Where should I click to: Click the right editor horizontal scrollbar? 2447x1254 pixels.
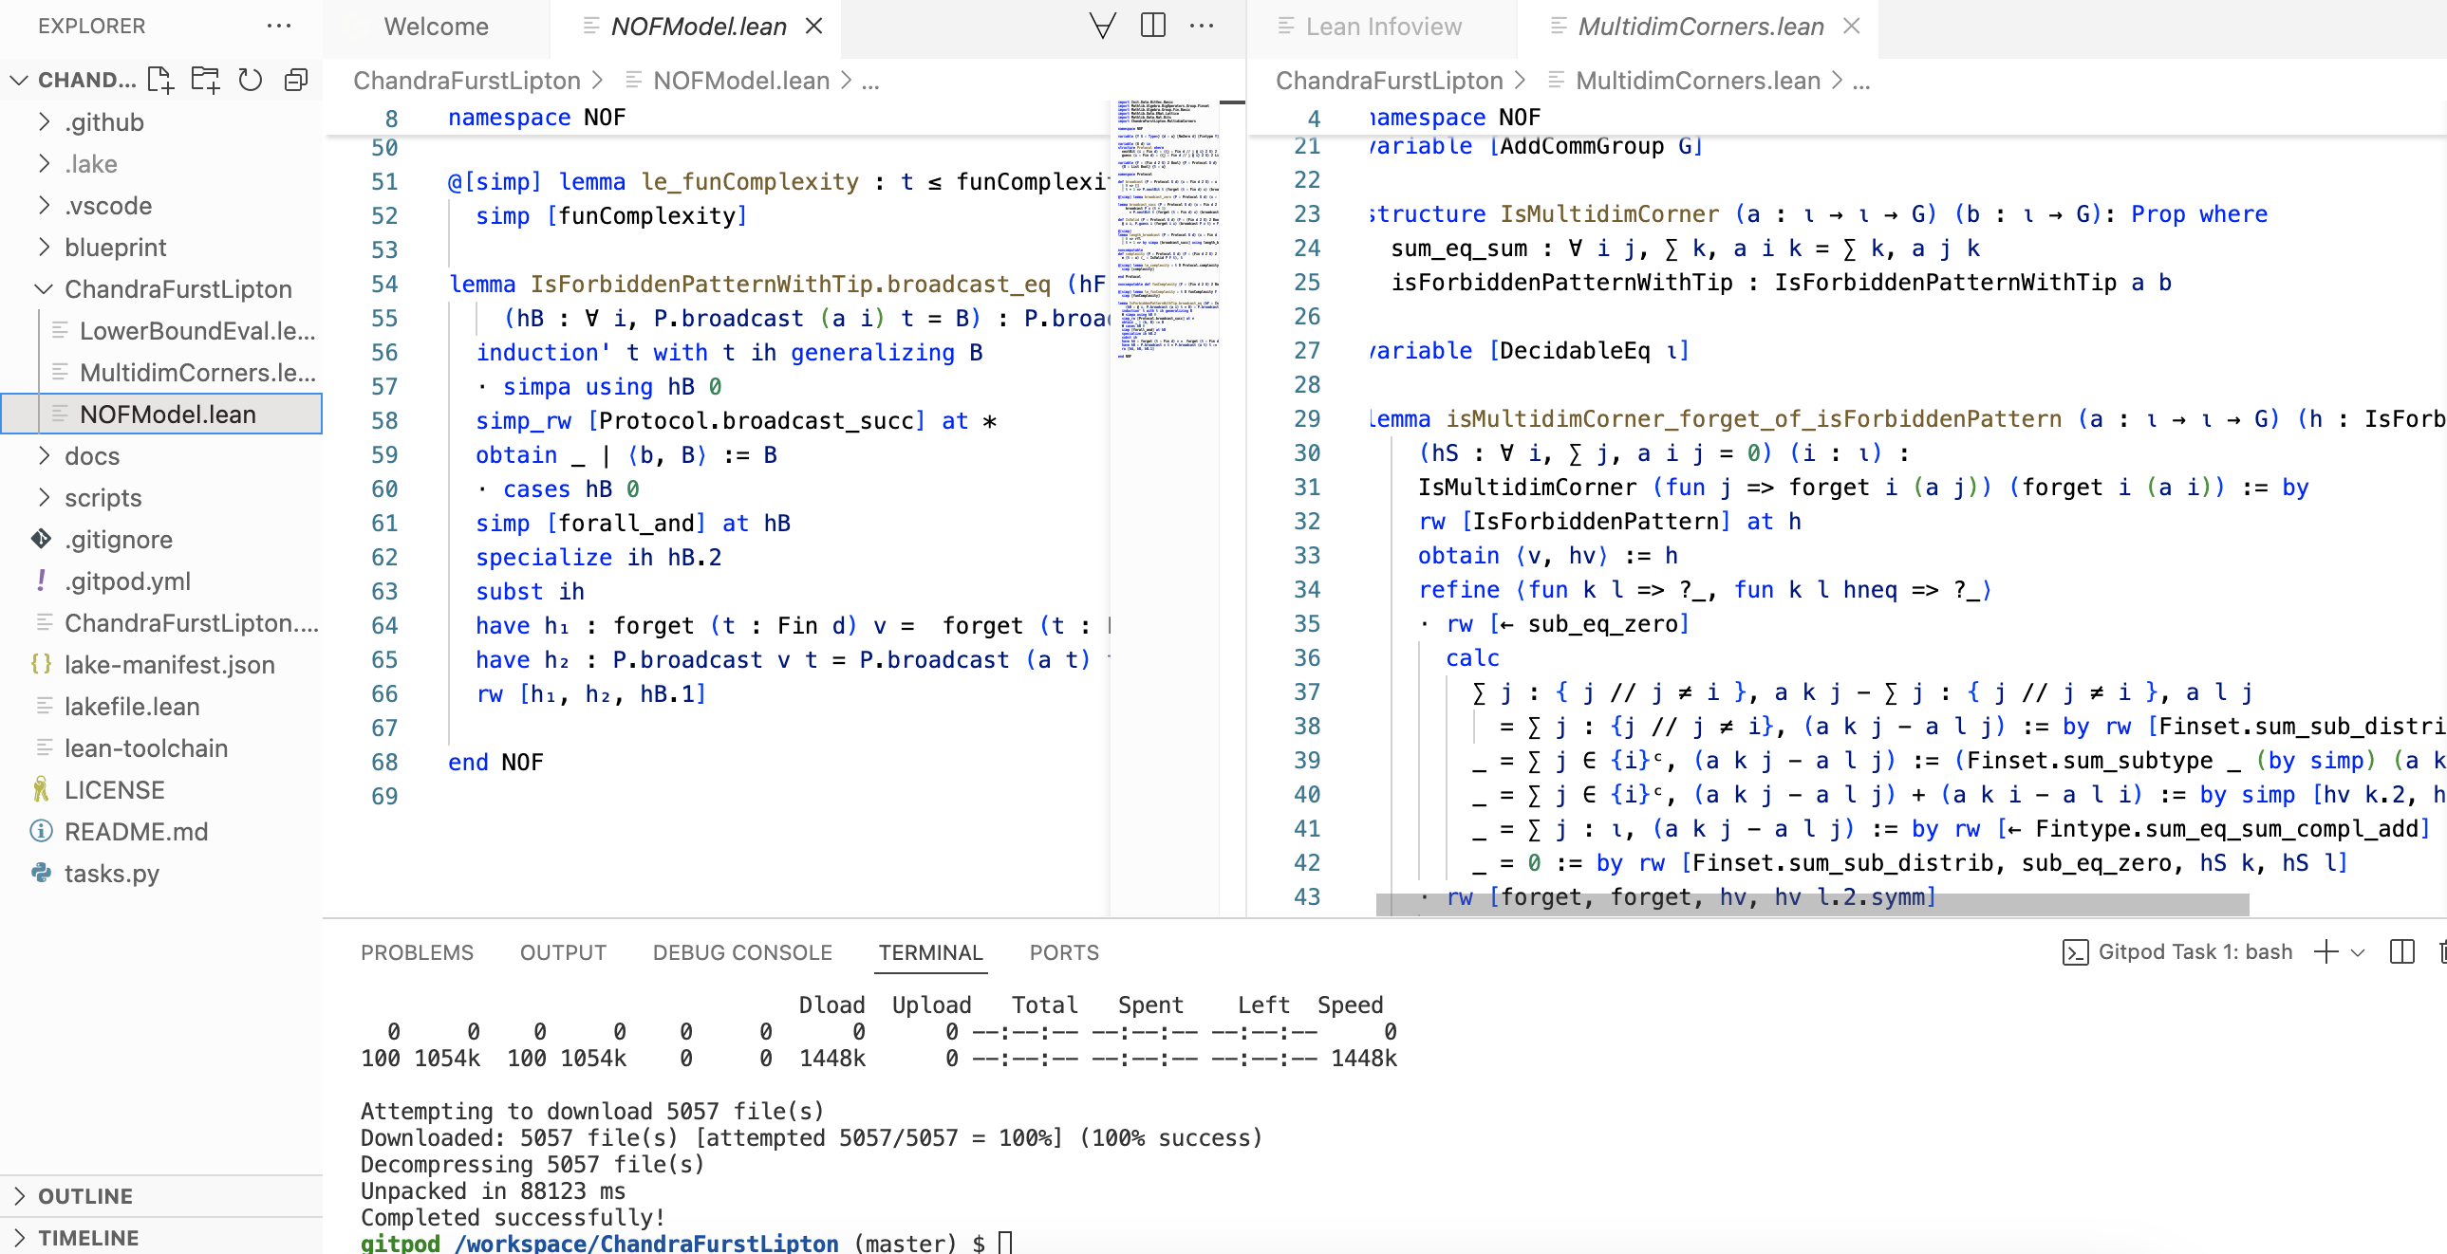coord(1812,905)
